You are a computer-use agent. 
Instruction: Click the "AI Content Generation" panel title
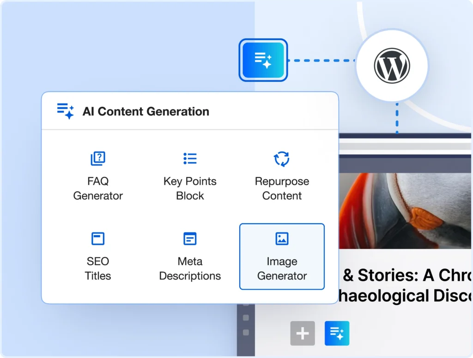point(146,111)
